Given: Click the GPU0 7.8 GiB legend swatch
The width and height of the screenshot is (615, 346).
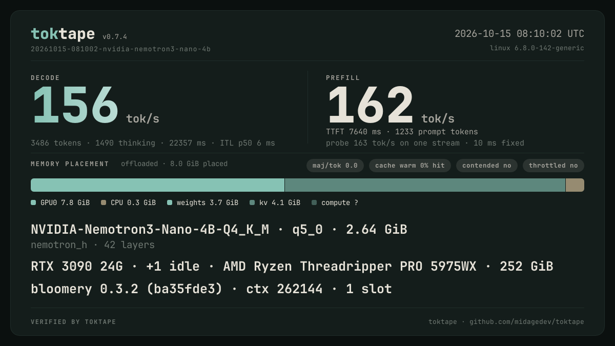Looking at the screenshot, I should coord(33,203).
